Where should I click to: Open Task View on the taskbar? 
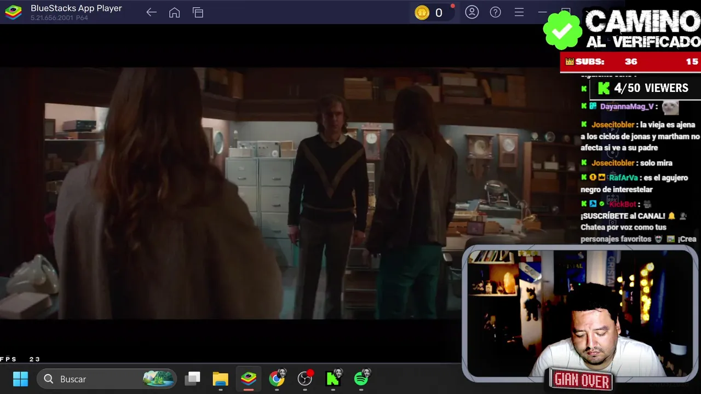(192, 379)
